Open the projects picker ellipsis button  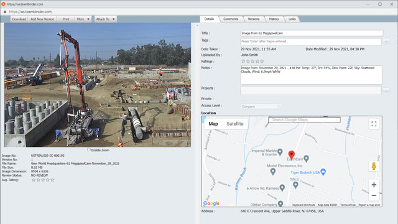386,90
